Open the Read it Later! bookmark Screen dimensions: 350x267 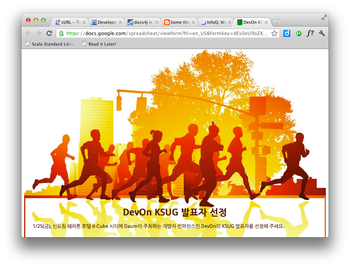[x=99, y=44]
